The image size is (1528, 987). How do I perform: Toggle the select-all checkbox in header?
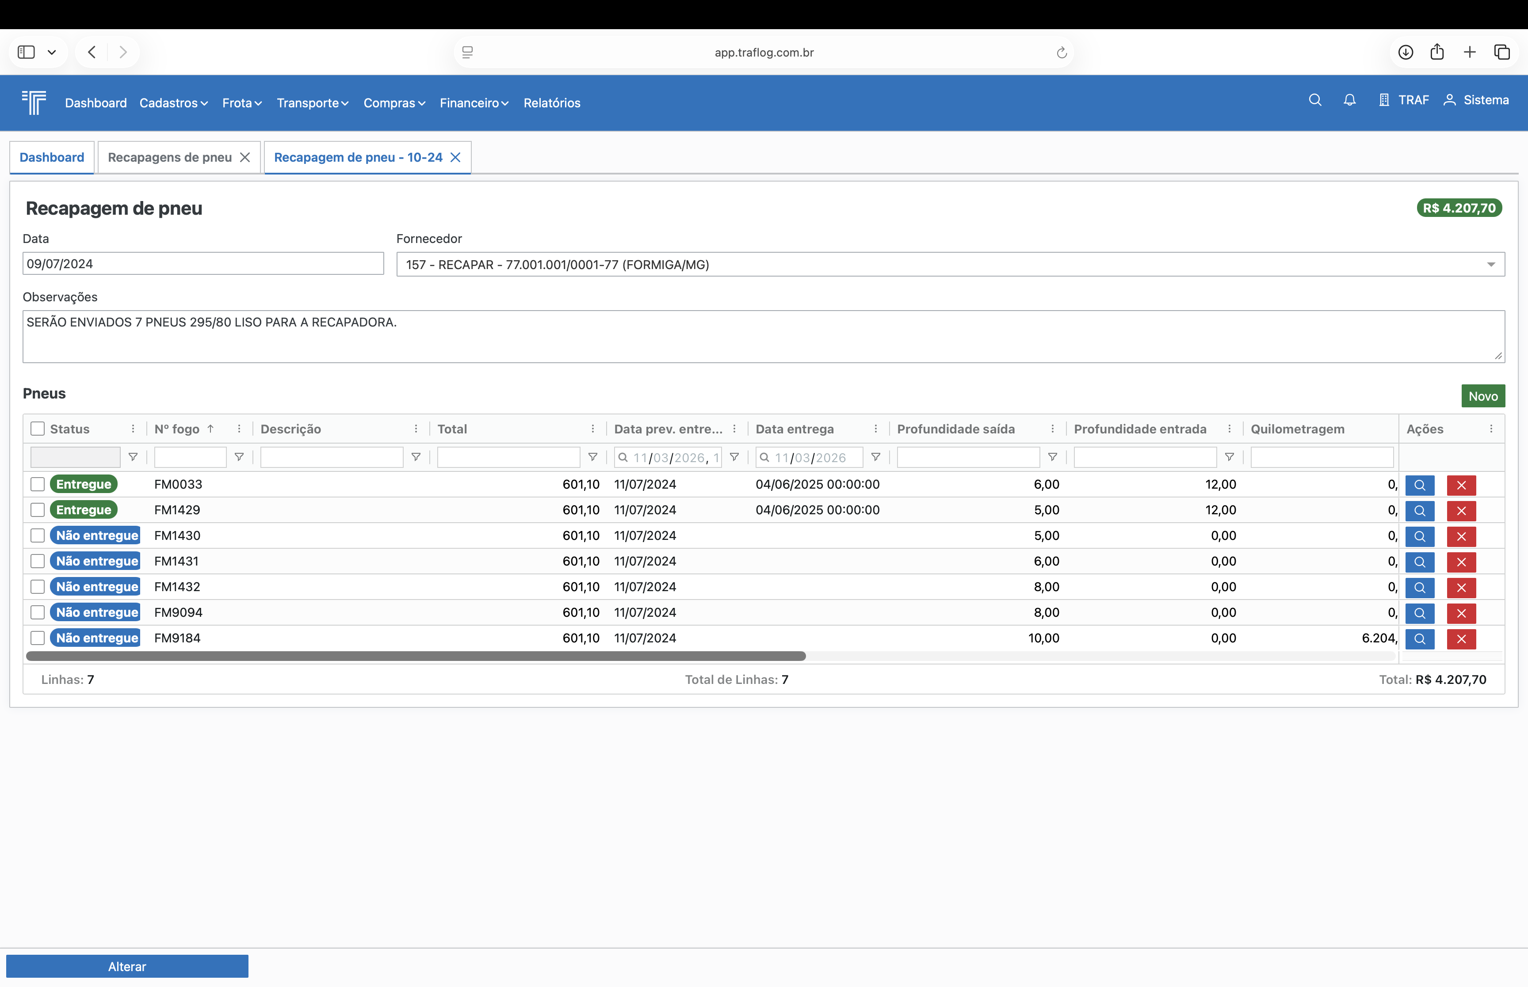pos(38,429)
